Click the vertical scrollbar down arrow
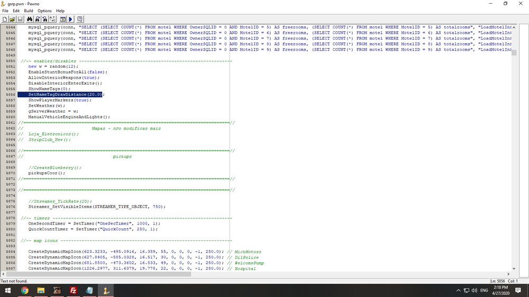529x297 pixels. 514,268
